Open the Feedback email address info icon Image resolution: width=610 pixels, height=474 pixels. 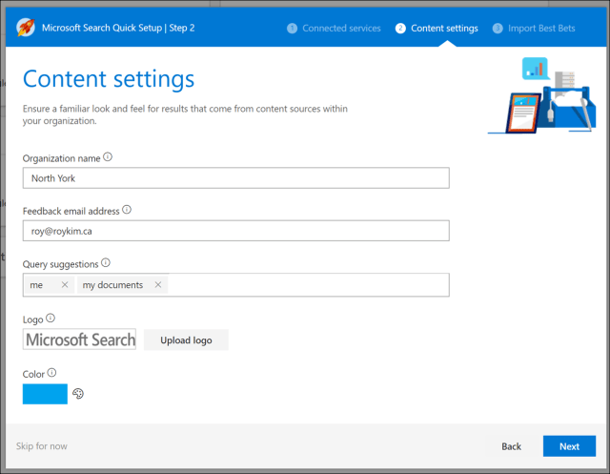point(127,210)
